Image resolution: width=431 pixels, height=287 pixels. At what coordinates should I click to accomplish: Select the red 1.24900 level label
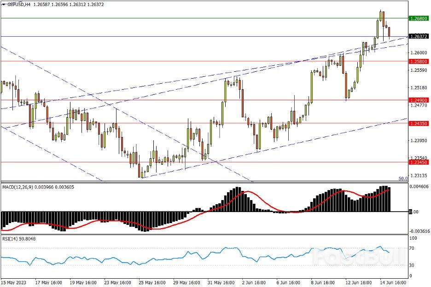click(419, 100)
